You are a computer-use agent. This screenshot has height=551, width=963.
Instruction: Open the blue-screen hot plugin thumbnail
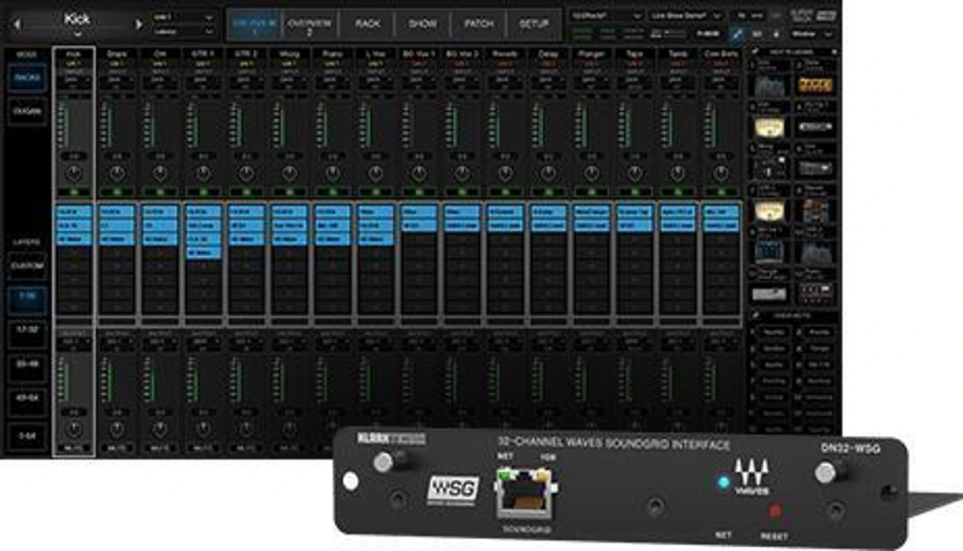click(769, 252)
